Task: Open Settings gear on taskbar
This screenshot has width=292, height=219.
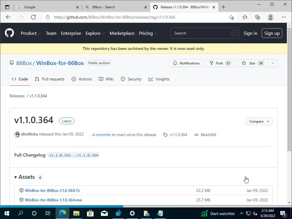Action: point(132,213)
